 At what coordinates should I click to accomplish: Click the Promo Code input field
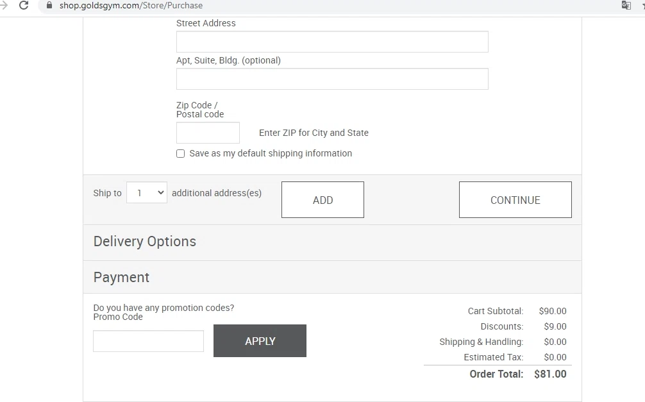coord(148,341)
